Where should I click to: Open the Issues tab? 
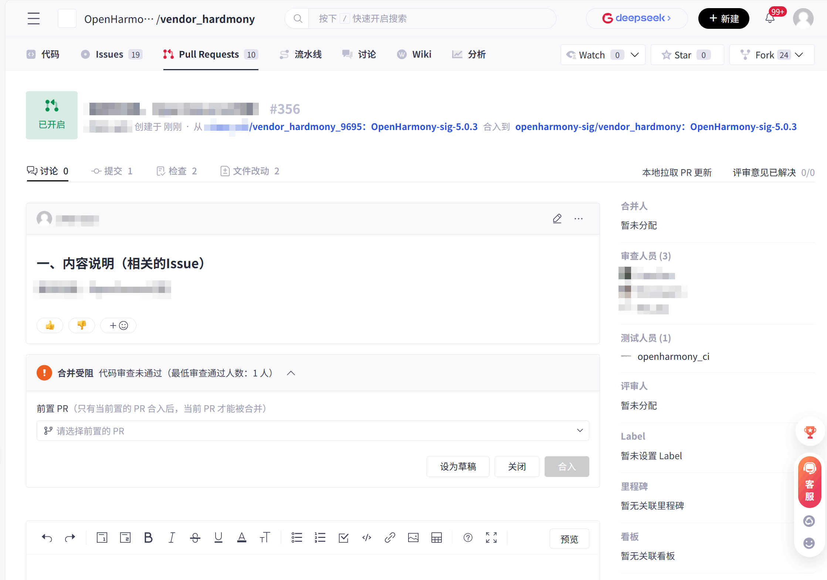[x=112, y=54]
